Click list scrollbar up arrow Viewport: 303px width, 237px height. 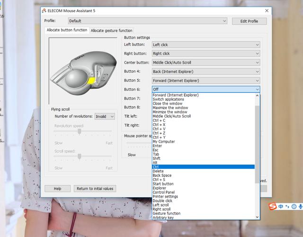click(257, 95)
